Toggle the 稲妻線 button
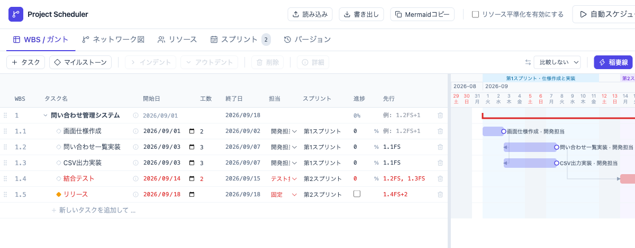635x248 pixels. 613,62
